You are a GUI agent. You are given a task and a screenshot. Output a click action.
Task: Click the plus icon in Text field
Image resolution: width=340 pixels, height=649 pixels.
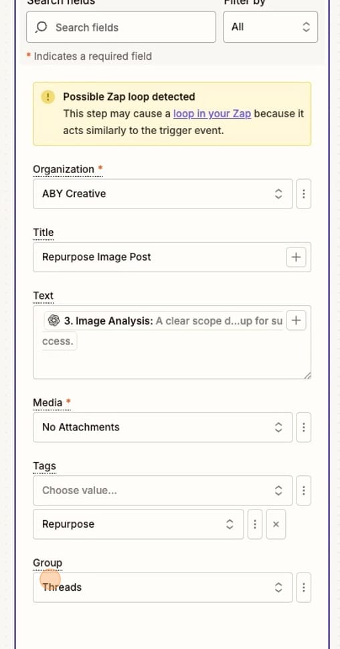pyautogui.click(x=296, y=320)
